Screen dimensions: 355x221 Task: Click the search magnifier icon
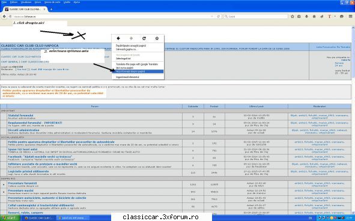tap(226, 17)
